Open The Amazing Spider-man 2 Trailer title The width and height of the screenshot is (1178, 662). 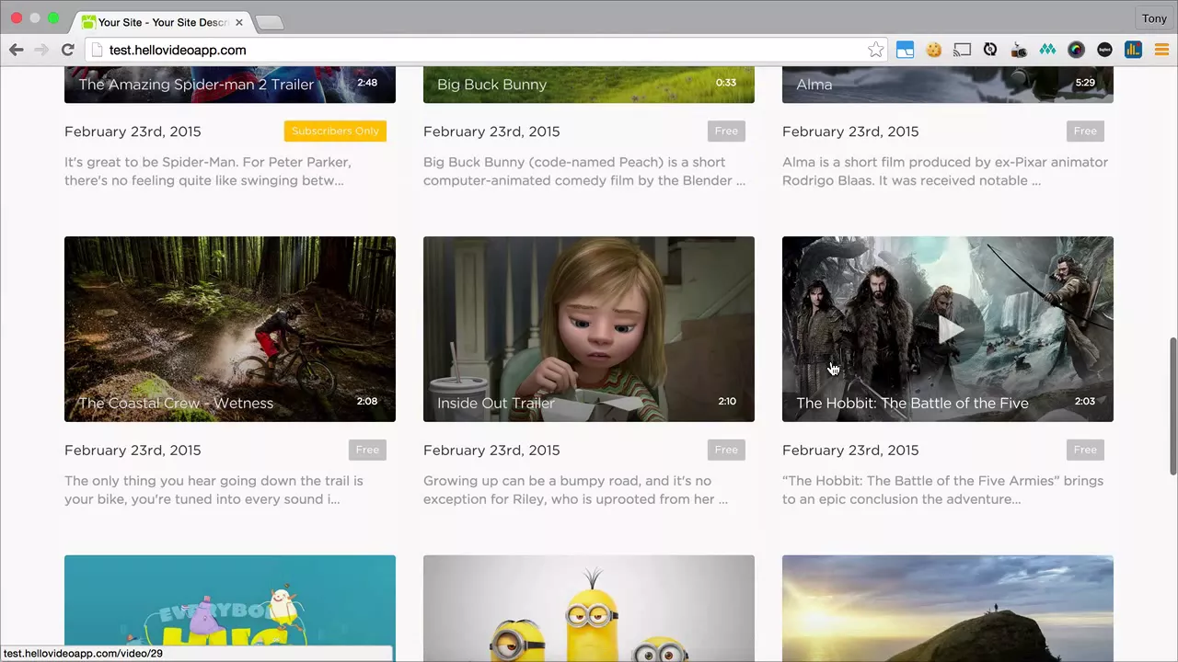pyautogui.click(x=196, y=85)
